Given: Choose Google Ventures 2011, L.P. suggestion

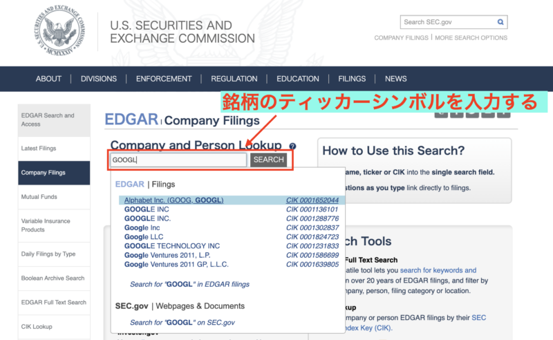Looking at the screenshot, I should (167, 255).
